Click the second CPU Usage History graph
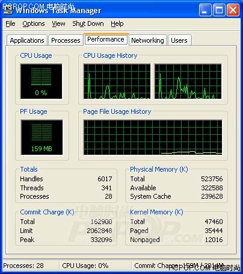Image resolution: width=243 pixels, height=274 pixels. (188, 81)
